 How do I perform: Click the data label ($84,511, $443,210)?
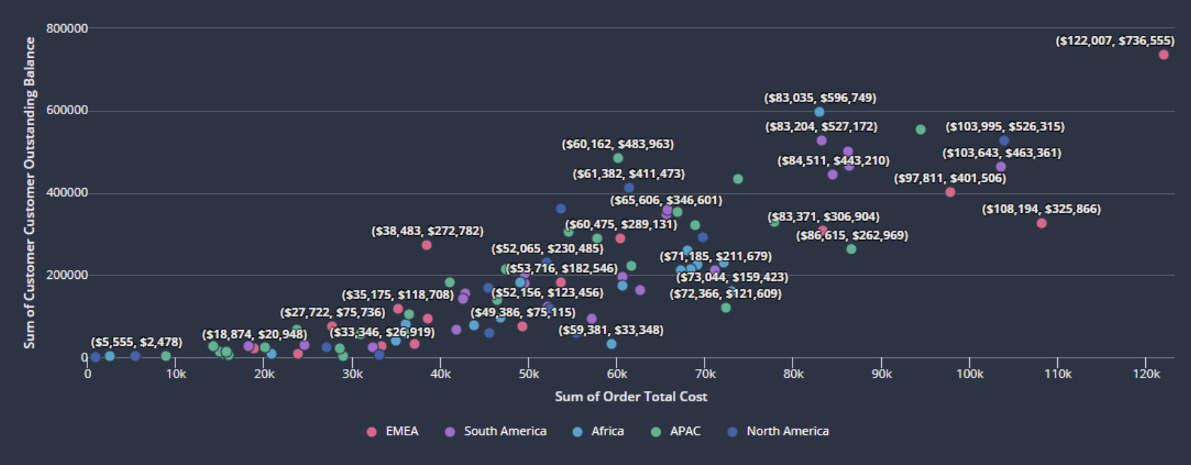[x=833, y=161]
